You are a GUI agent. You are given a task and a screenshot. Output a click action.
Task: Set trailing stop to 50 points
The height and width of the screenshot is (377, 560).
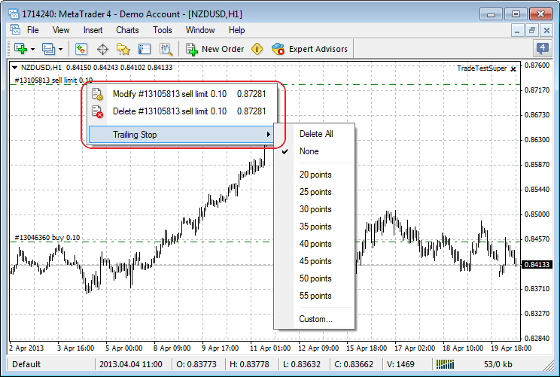click(x=315, y=278)
